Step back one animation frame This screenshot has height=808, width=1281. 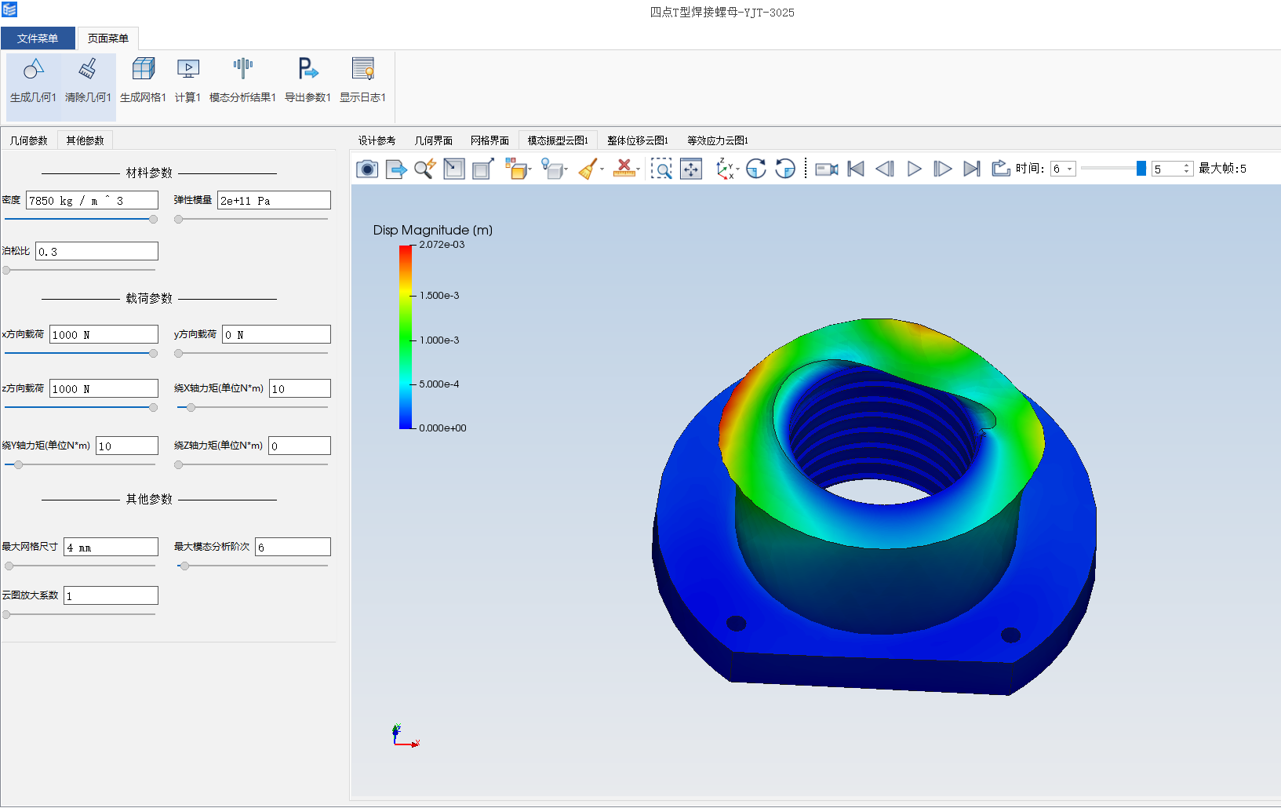(885, 169)
